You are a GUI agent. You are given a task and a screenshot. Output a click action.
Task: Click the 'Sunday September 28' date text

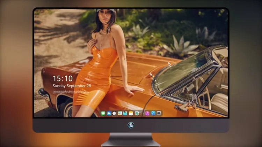[x=72, y=86]
